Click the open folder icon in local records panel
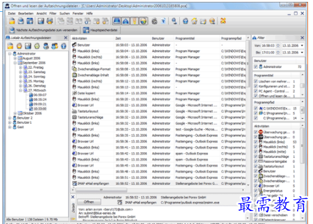Image resolution: width=313 pixels, height=224 pixels. [10, 46]
